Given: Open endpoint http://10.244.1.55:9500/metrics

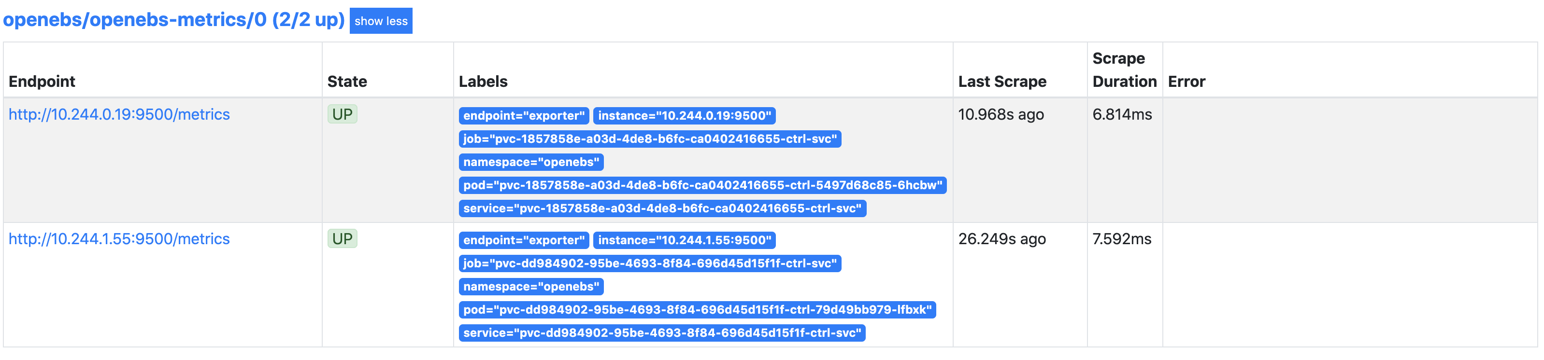Looking at the screenshot, I should [119, 239].
